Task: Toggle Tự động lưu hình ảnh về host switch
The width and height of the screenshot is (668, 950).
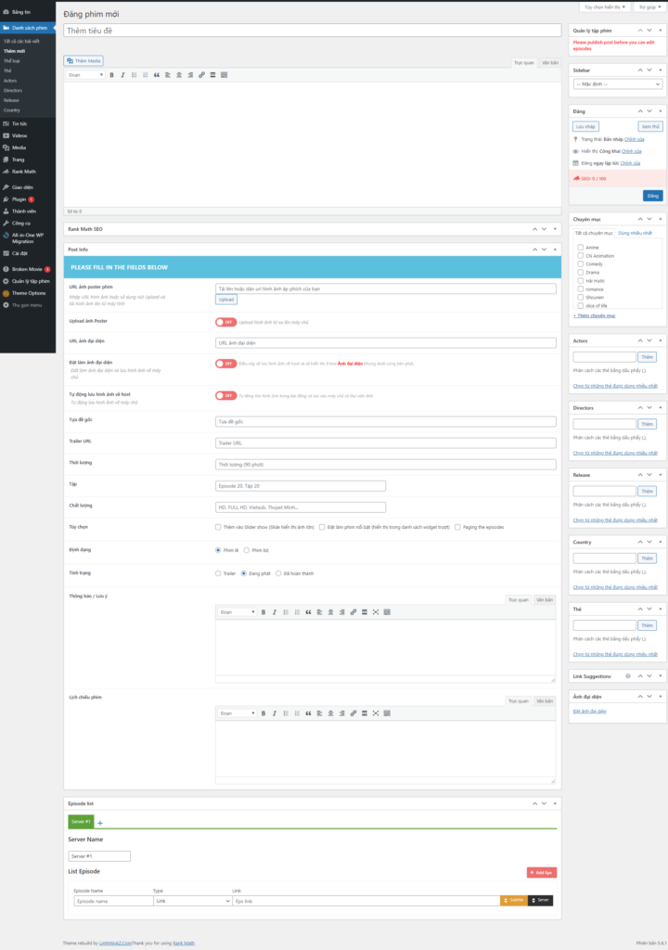Action: [x=225, y=395]
